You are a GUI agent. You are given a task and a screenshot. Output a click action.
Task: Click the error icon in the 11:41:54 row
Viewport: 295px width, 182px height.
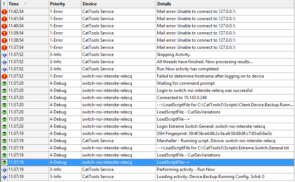(x=4, y=19)
